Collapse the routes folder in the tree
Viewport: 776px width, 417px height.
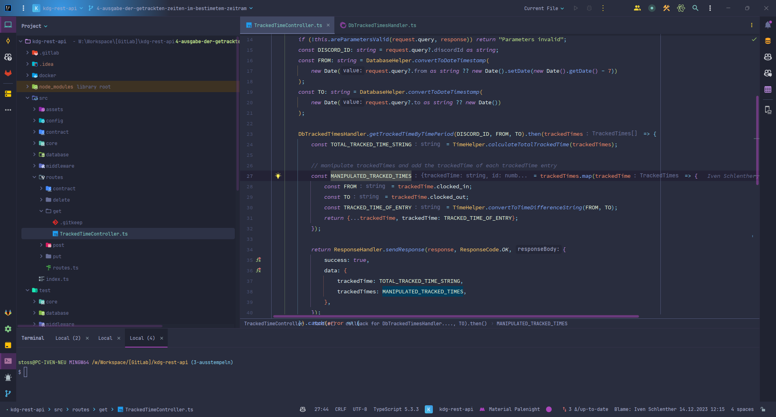34,177
